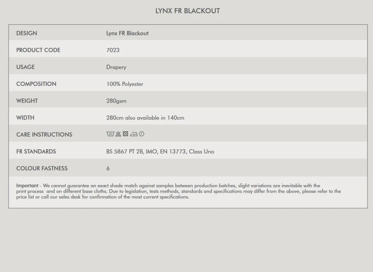Click the PRODUCT CODE label

[38, 50]
